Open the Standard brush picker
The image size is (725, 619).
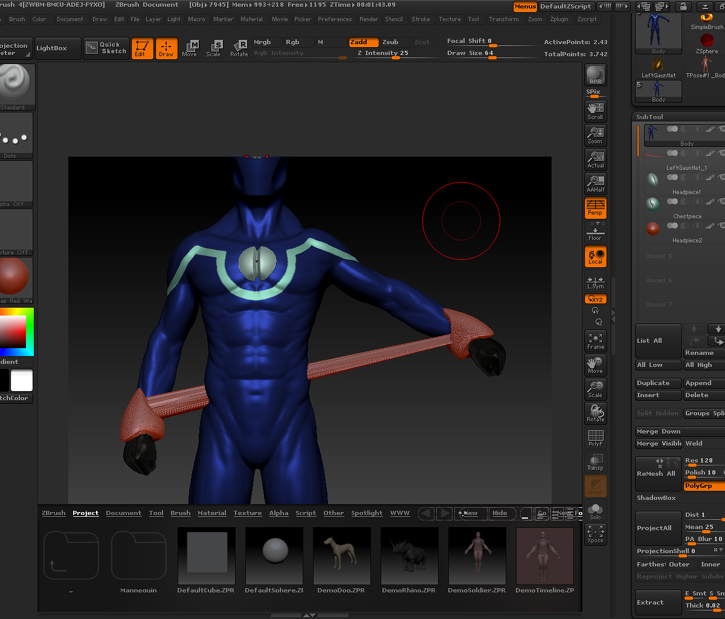14,86
